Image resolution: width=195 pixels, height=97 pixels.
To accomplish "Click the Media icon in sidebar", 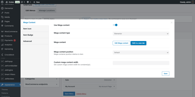I will (2, 17).
